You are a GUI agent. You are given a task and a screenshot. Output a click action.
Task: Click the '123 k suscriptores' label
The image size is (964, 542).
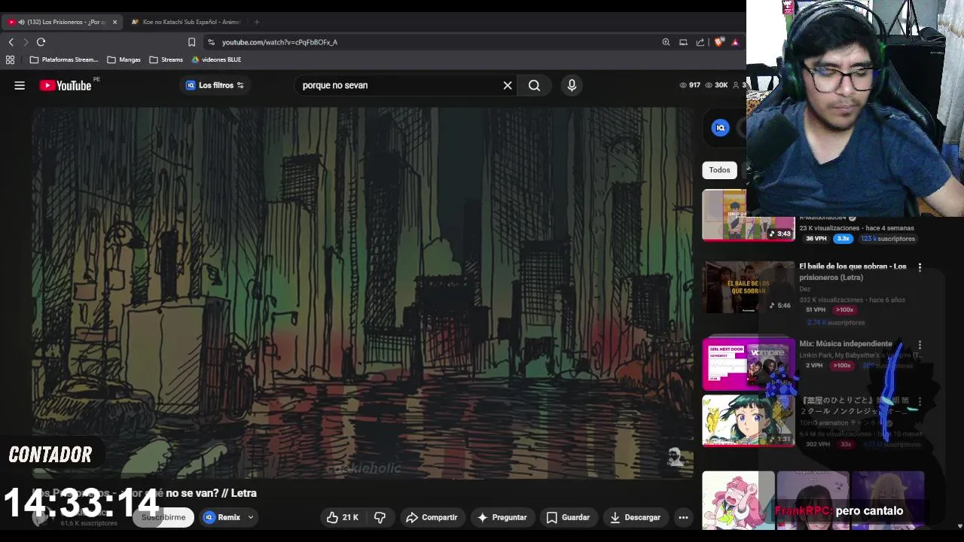click(x=888, y=239)
